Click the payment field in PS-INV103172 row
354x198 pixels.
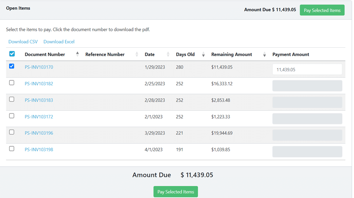[307, 119]
